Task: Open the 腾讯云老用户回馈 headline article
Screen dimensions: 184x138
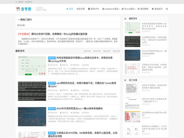Action: click(x=59, y=34)
